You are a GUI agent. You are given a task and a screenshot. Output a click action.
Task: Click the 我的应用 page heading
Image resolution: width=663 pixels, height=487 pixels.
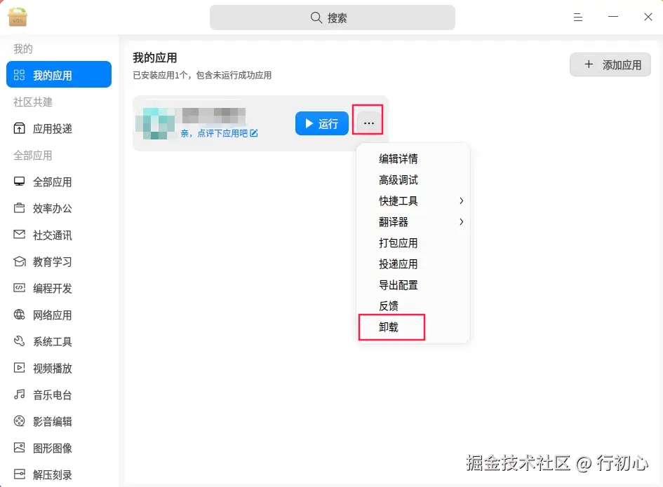155,57
